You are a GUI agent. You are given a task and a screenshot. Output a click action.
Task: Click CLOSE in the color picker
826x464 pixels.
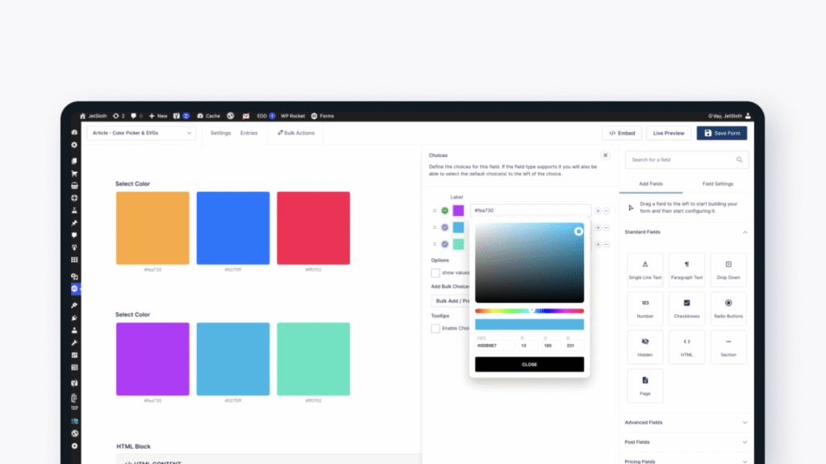click(x=529, y=364)
